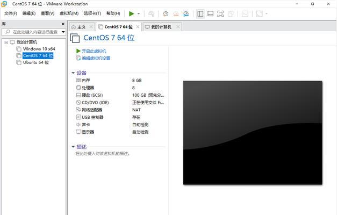Select Ubuntu 64 位 virtual machine
Image resolution: width=337 pixels, height=215 pixels.
[x=36, y=62]
